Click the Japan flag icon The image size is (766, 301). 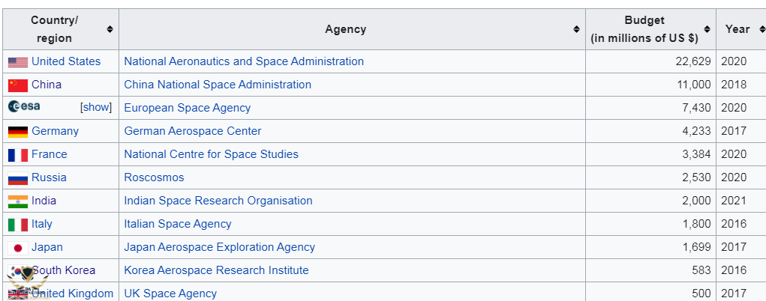18,248
